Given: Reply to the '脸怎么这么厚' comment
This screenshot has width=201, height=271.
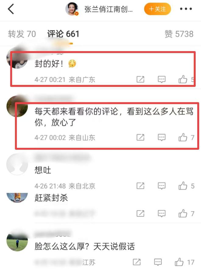Looking at the screenshot, I should 158,262.
